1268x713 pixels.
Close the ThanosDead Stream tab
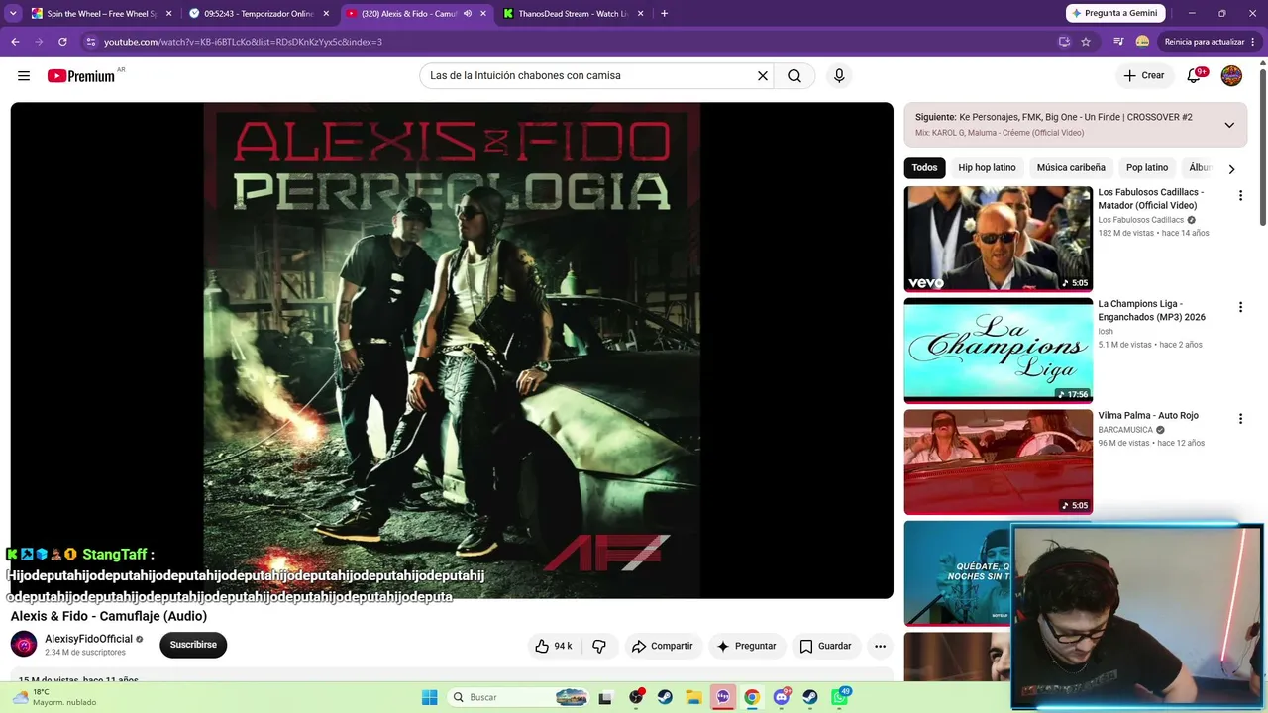click(641, 14)
